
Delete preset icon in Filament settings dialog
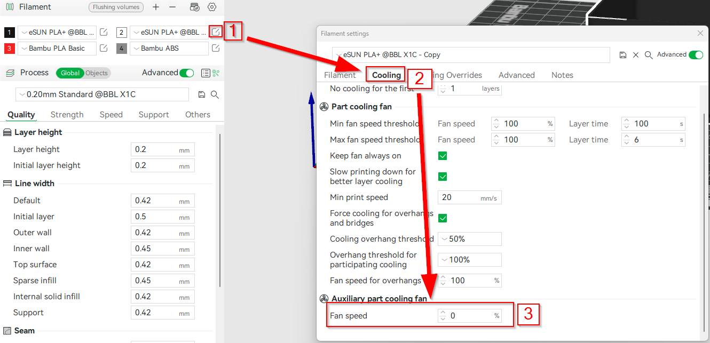coord(636,55)
